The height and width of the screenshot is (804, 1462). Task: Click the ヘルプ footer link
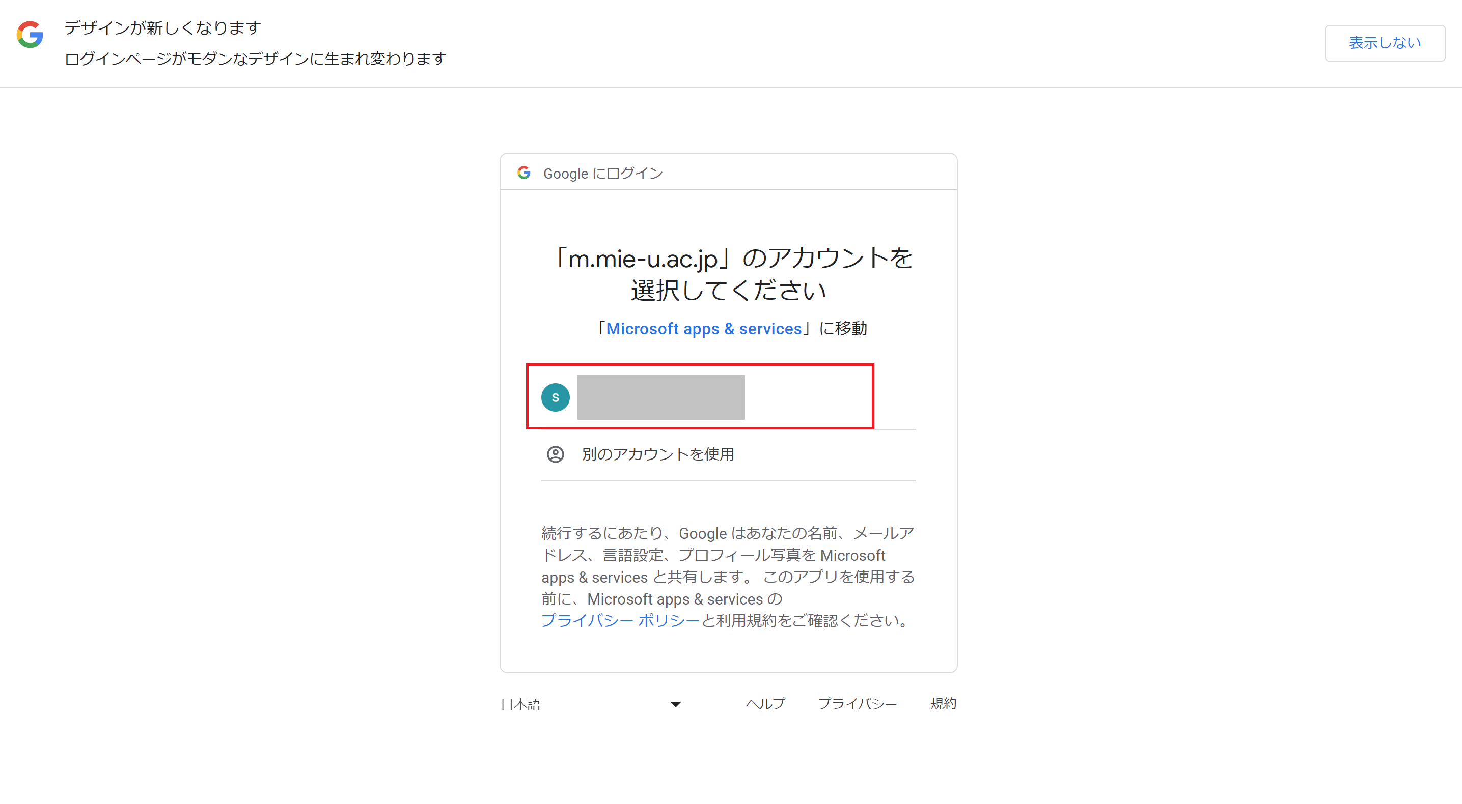tap(765, 704)
